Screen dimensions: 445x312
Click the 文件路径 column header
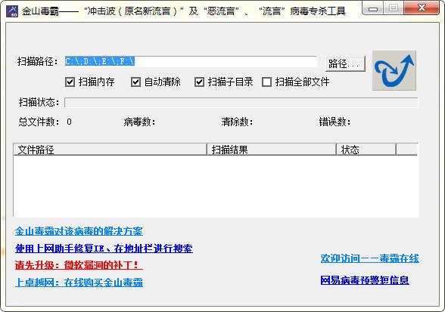click(x=110, y=150)
